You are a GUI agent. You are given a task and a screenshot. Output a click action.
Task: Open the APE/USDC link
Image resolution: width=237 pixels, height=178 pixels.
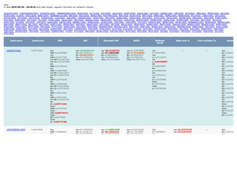[179, 13]
